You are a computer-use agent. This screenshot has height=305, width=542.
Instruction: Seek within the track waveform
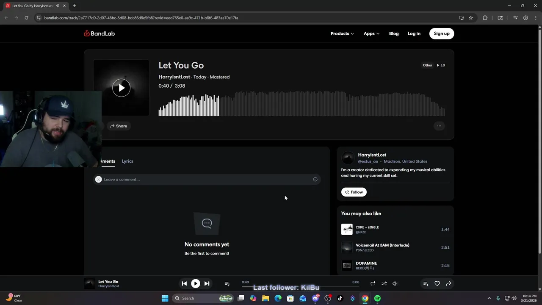tap(301, 104)
